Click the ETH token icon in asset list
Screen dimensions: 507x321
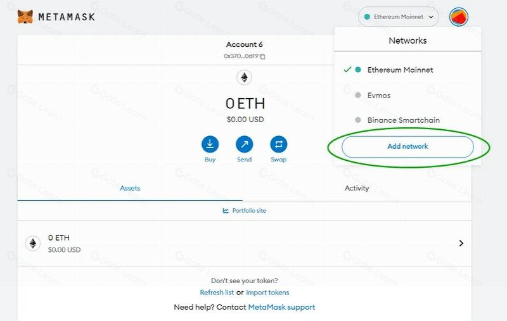[32, 243]
